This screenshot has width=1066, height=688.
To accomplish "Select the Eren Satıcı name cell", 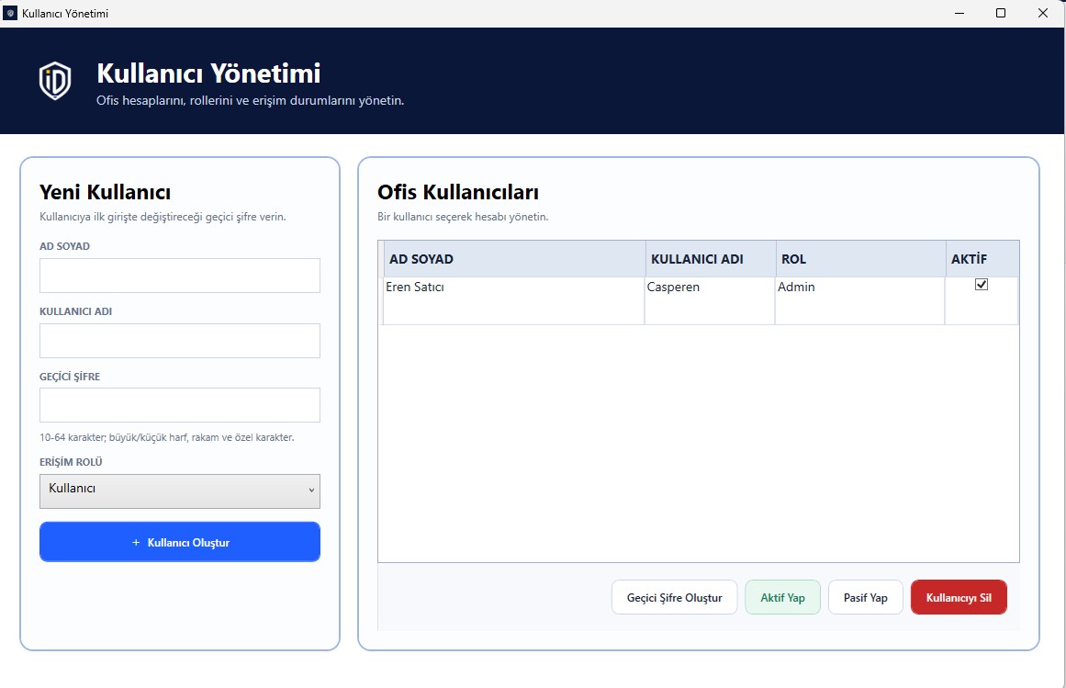I will (514, 300).
